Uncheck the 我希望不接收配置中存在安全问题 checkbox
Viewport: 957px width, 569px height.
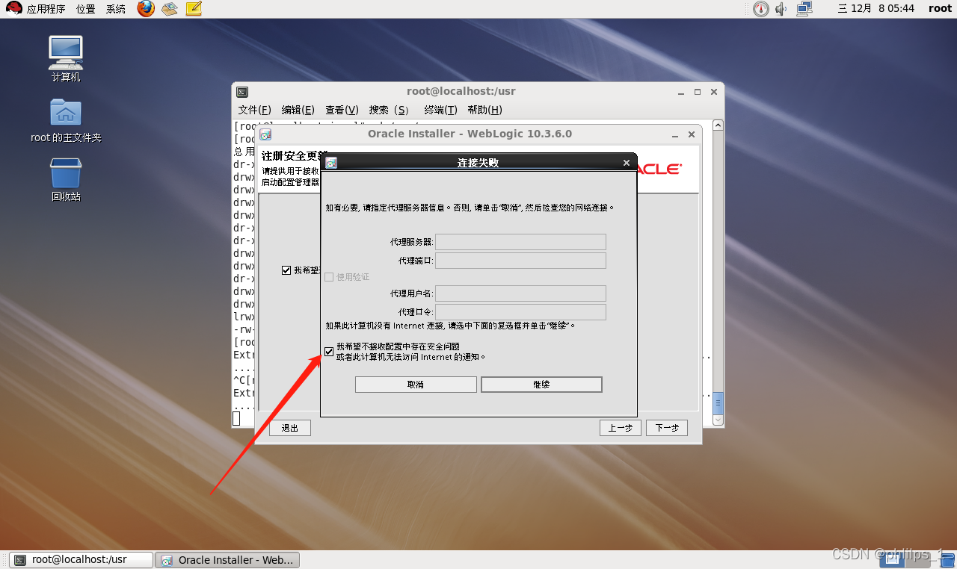tap(329, 352)
